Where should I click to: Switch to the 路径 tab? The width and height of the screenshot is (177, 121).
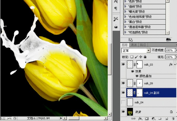pos(143,45)
